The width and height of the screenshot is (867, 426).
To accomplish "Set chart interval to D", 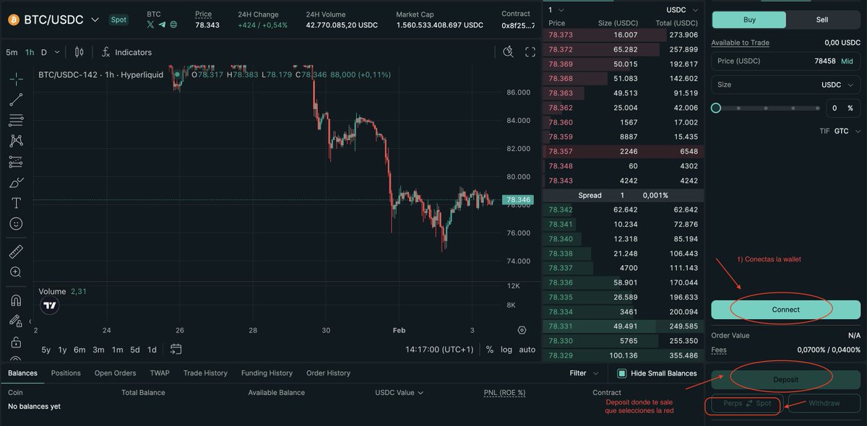I will (x=43, y=52).
